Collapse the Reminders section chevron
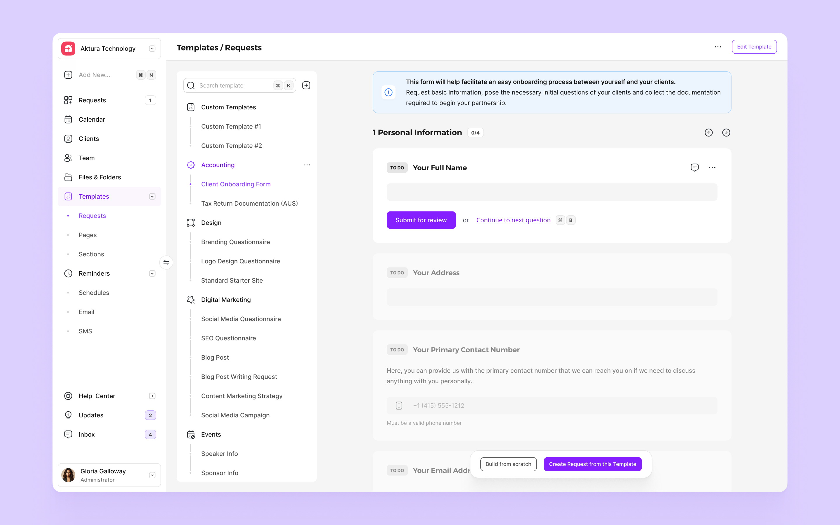The image size is (840, 525). (152, 274)
